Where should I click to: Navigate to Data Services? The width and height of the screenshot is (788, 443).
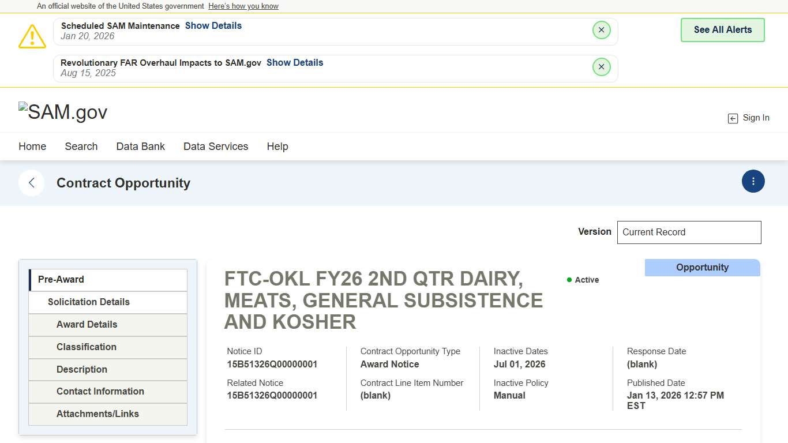216,147
